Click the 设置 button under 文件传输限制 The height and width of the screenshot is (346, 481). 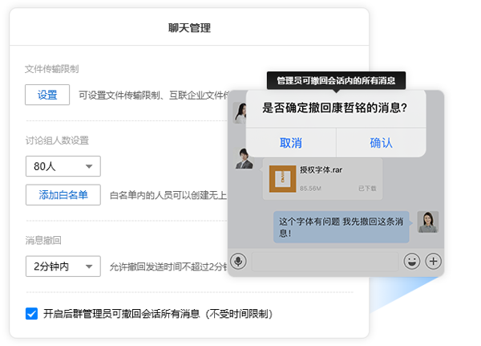(47, 95)
